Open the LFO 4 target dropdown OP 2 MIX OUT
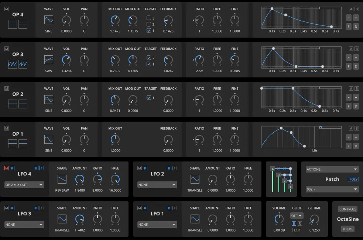The width and height of the screenshot is (363, 240). [x=24, y=185]
